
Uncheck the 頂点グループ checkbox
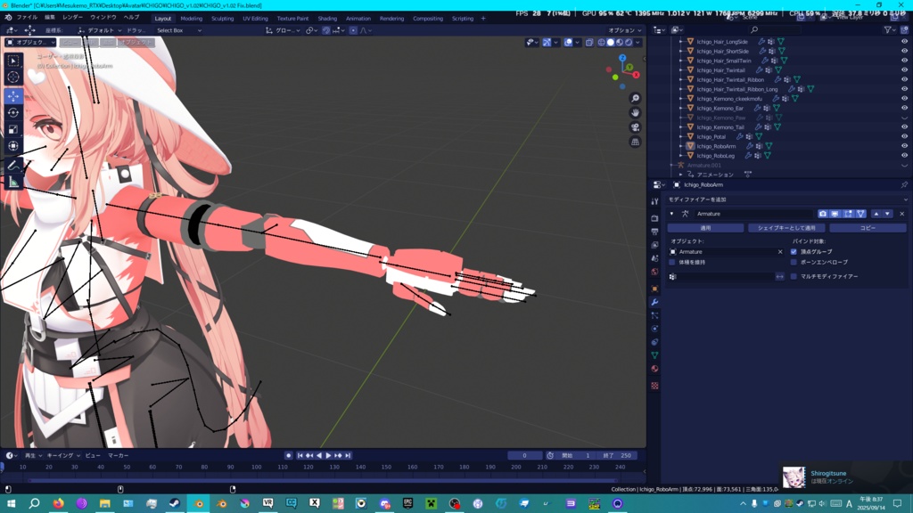tap(794, 252)
